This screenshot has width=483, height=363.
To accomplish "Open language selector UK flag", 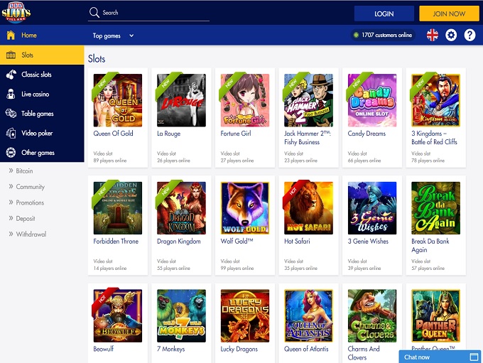I will (x=432, y=35).
